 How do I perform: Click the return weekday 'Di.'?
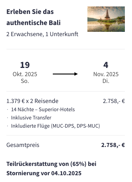point(106,81)
